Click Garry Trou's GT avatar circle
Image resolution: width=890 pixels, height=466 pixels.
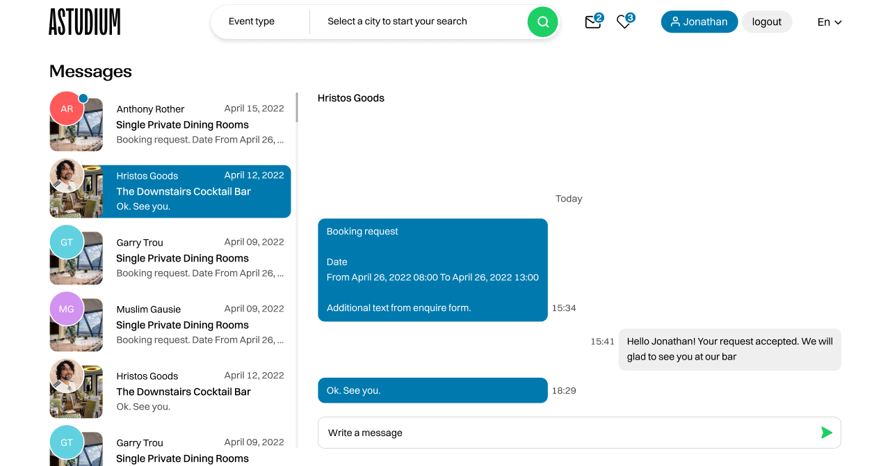click(67, 241)
